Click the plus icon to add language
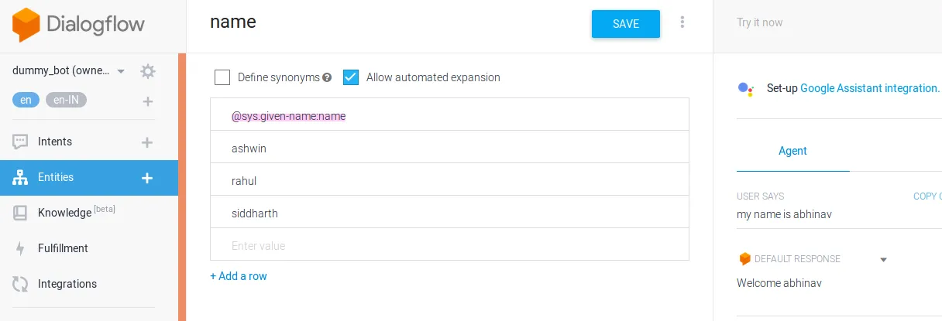This screenshot has height=321, width=942. pos(148,101)
